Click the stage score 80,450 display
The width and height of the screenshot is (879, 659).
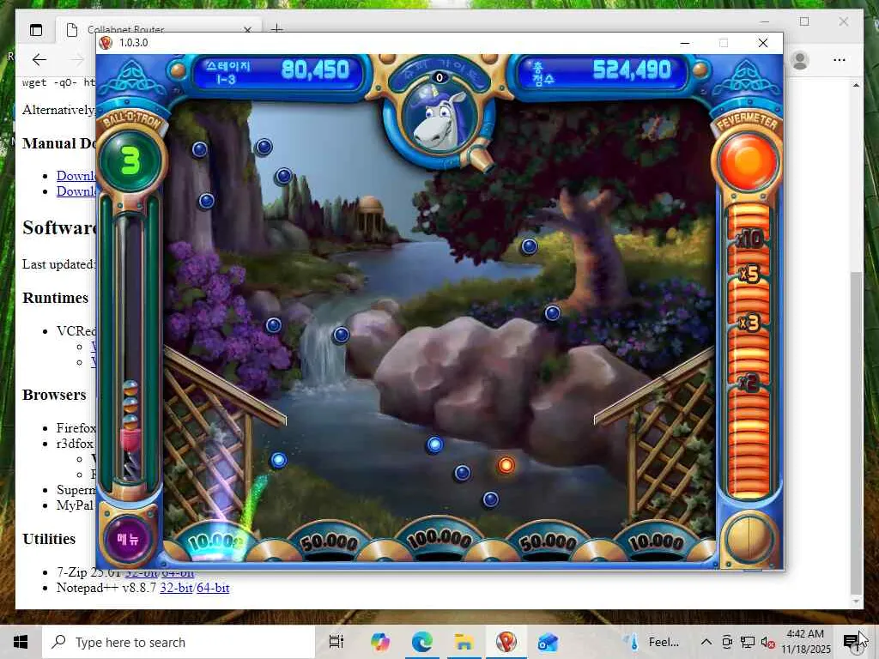point(315,70)
